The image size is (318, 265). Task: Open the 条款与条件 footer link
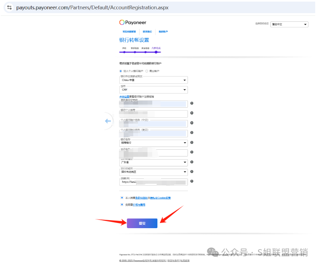coord(173,261)
